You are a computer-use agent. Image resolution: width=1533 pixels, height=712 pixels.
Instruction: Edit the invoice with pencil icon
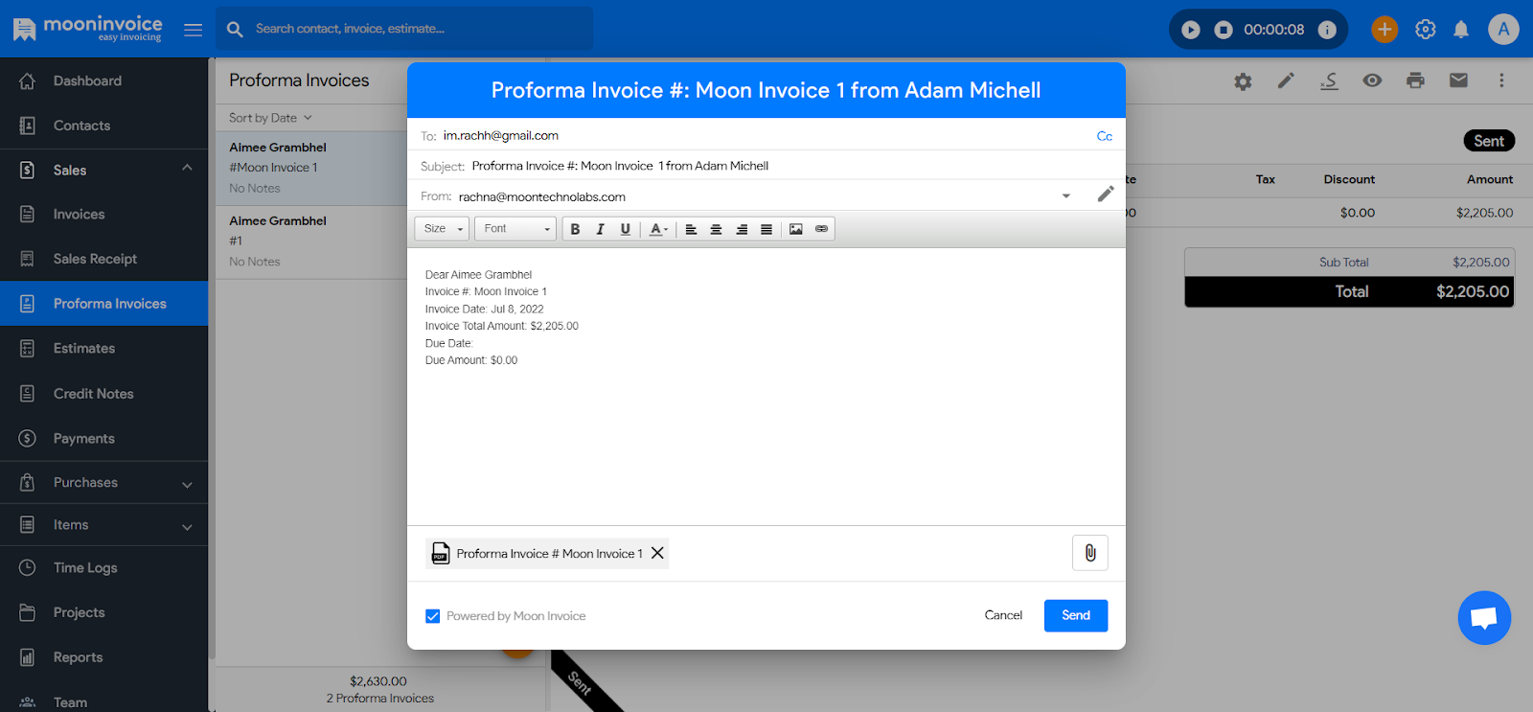pos(1286,80)
